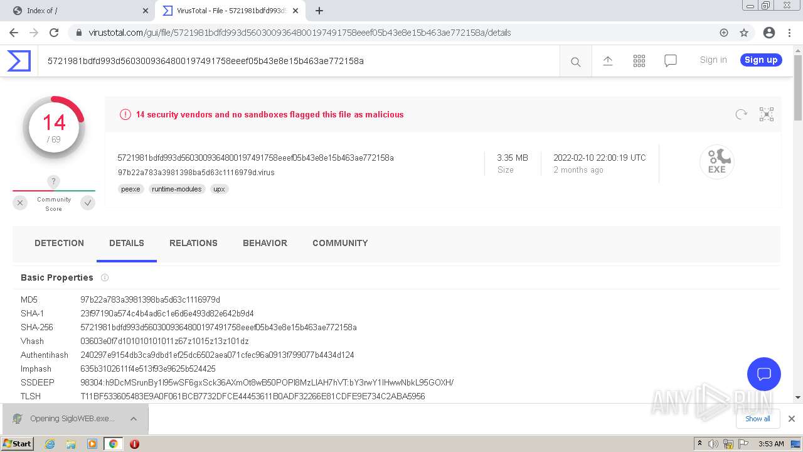Open a new Chrome tab
Screen dimensions: 803x452
coord(319,11)
